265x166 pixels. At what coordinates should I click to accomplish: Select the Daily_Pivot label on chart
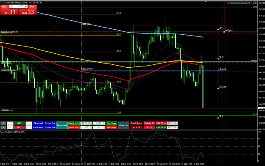[87, 69]
